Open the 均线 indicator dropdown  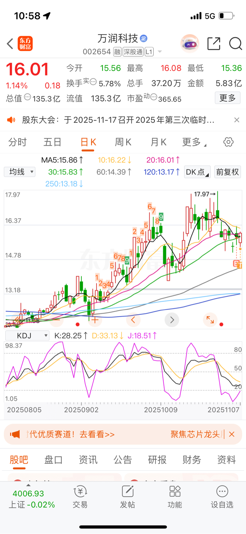pos(20,172)
